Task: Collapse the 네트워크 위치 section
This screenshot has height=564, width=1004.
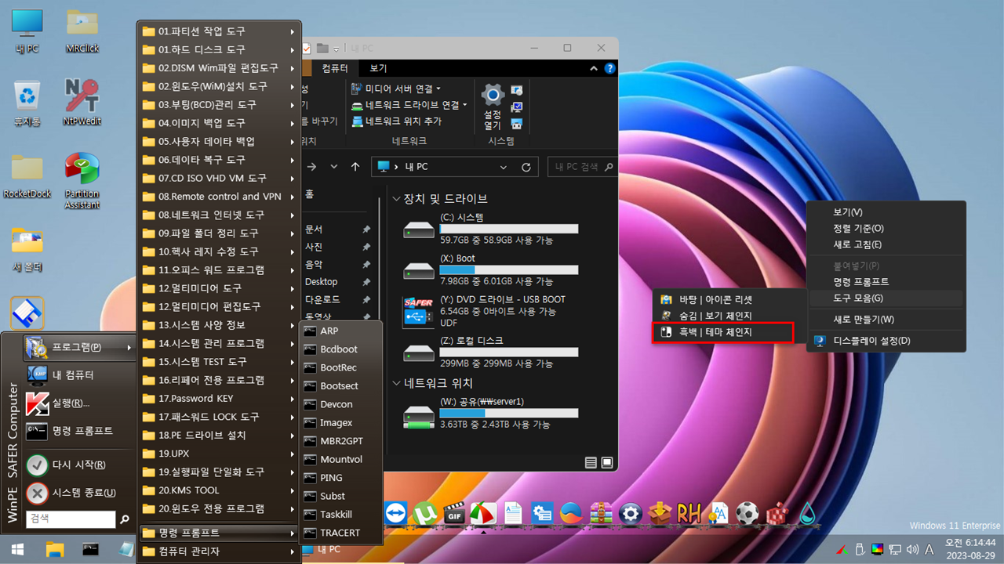Action: click(x=397, y=384)
